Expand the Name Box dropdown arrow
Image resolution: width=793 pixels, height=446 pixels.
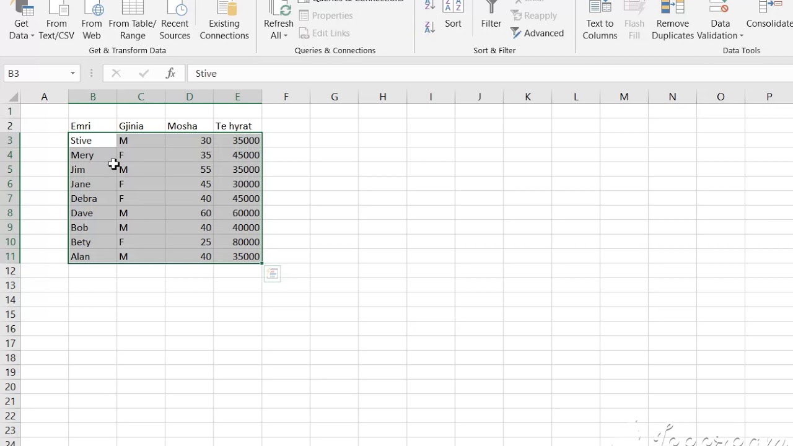pos(72,73)
